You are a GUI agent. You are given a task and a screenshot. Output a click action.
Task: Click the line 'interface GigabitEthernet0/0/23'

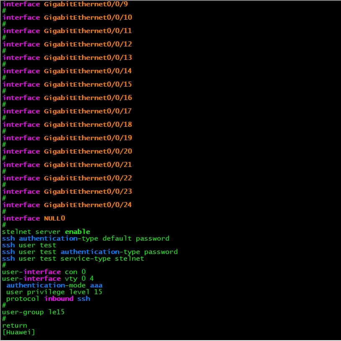click(x=67, y=192)
